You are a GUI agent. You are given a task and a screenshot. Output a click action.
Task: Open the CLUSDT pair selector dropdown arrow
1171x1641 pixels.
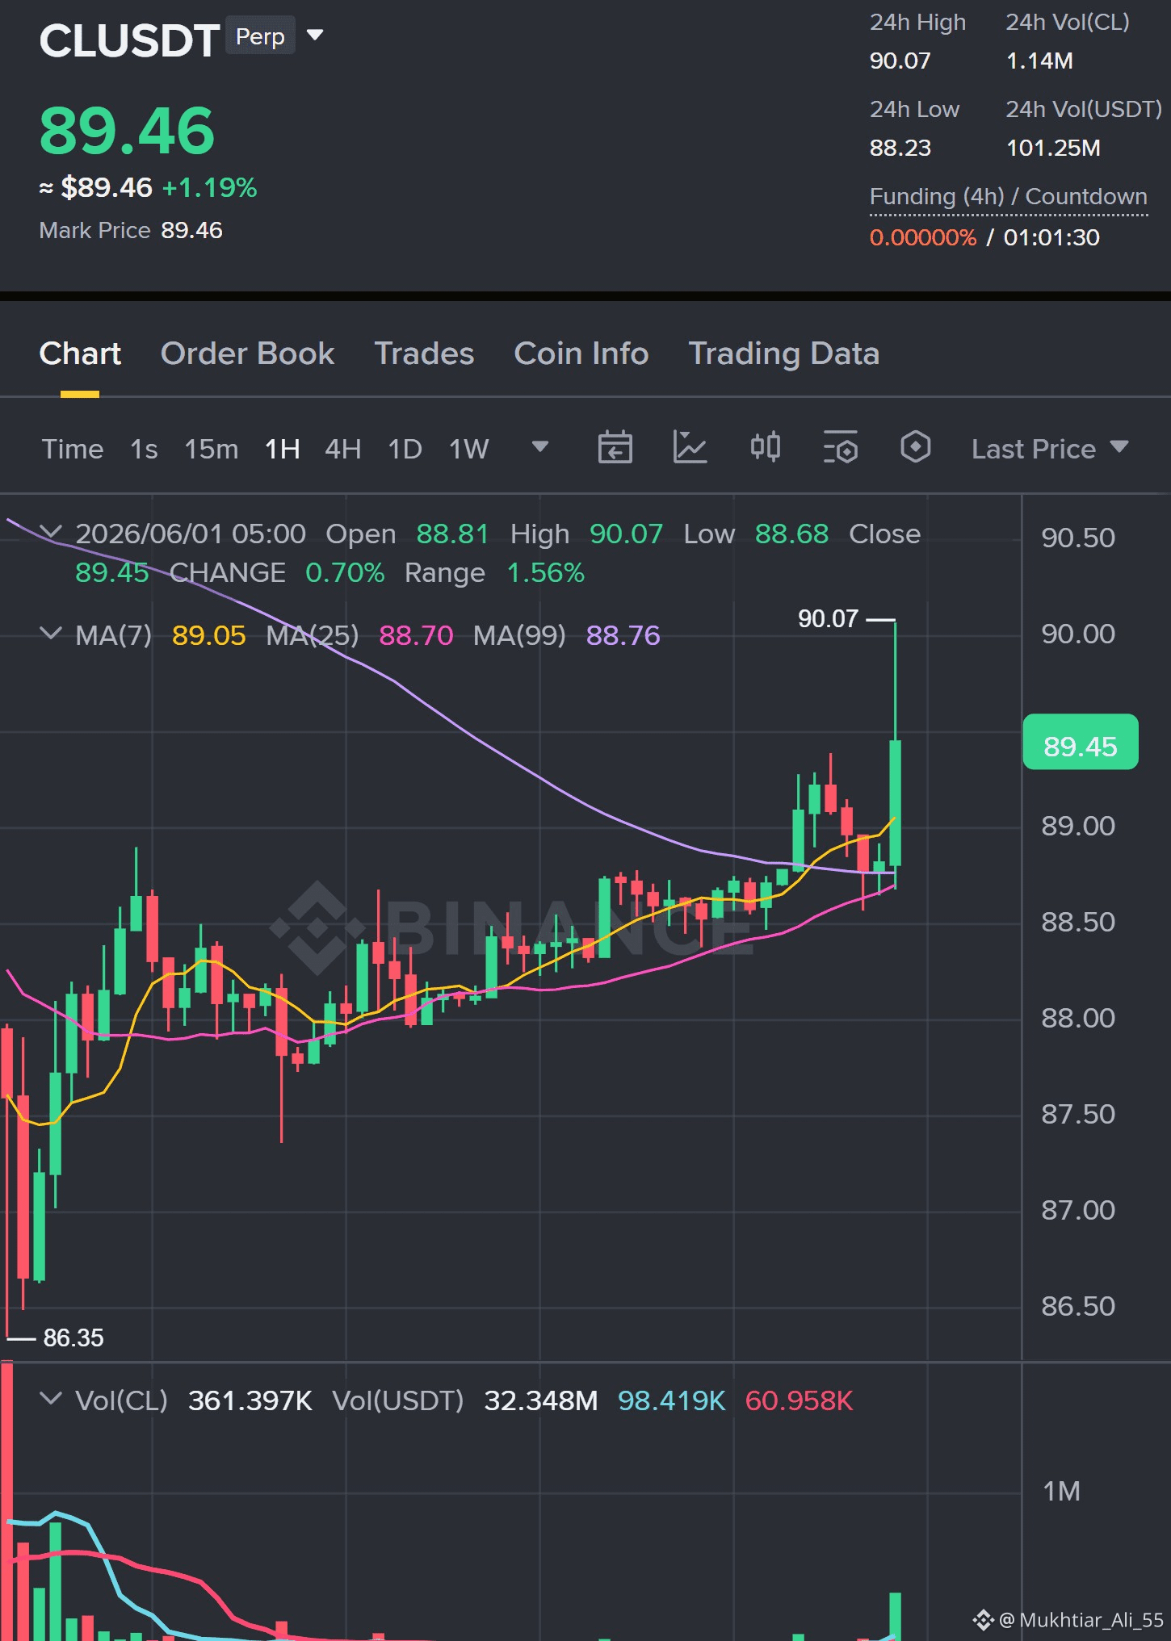(x=315, y=36)
